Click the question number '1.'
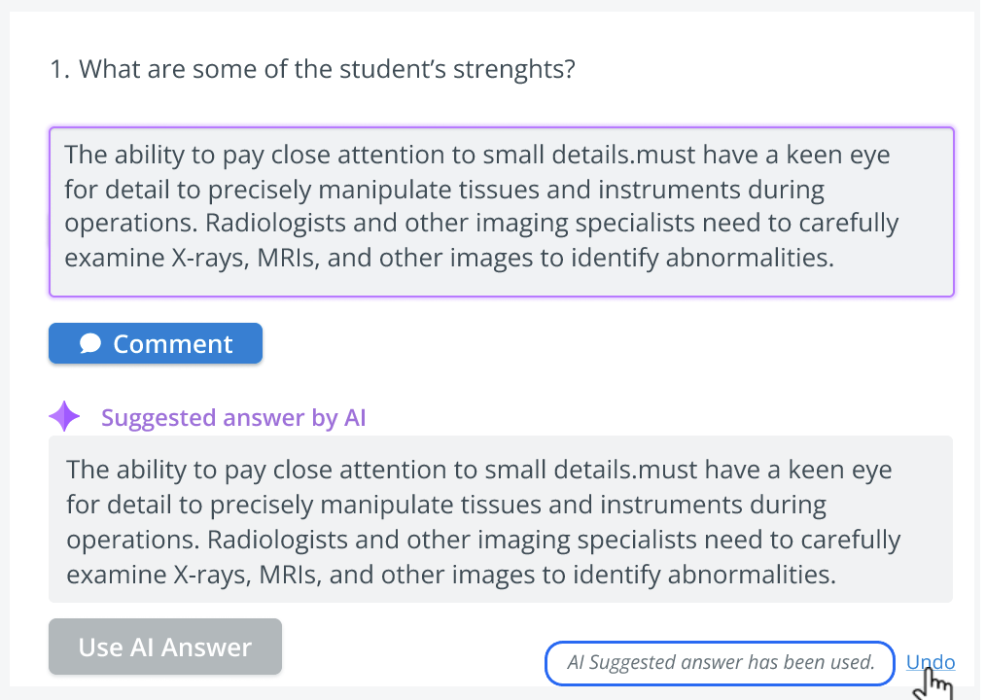Screen dimensions: 986x700 tap(59, 70)
